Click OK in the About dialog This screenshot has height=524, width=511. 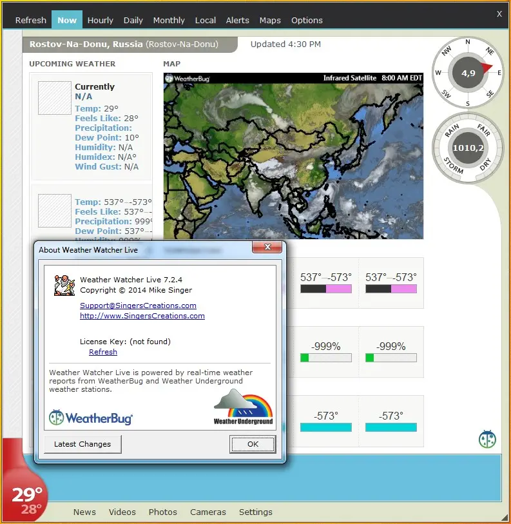[253, 444]
